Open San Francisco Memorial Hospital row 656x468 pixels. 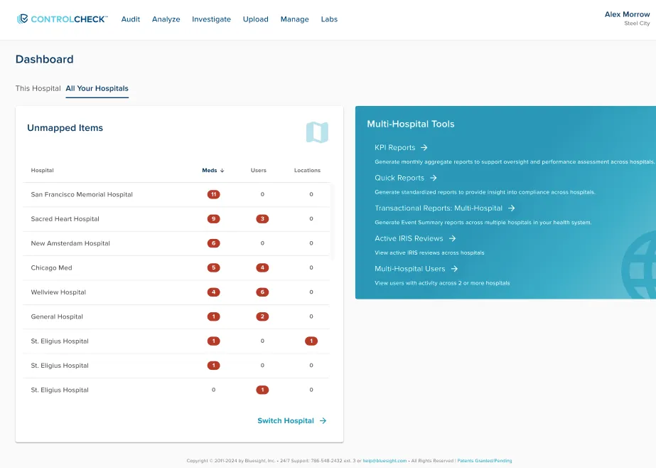[176, 194]
